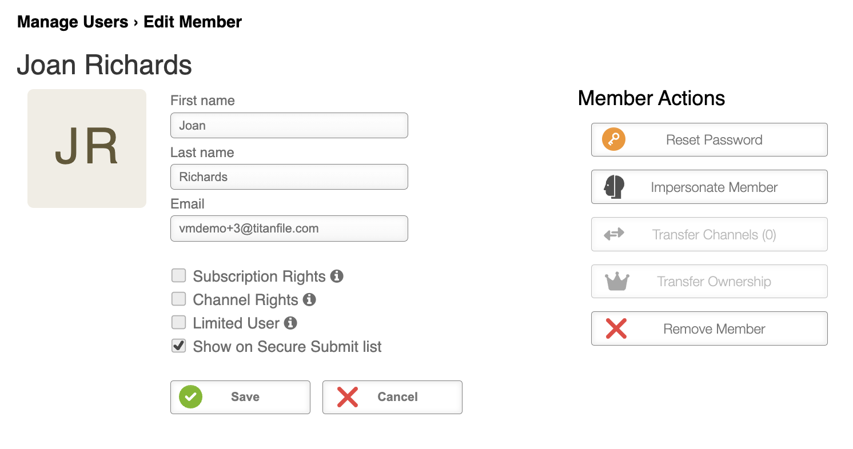Focus the Email input field
853x449 pixels.
(x=289, y=228)
